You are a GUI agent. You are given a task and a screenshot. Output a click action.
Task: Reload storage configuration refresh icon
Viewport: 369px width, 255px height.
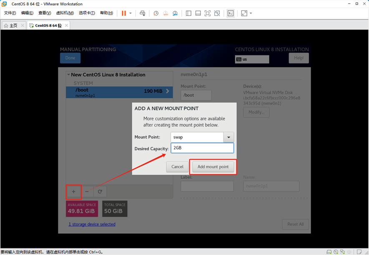click(100, 192)
